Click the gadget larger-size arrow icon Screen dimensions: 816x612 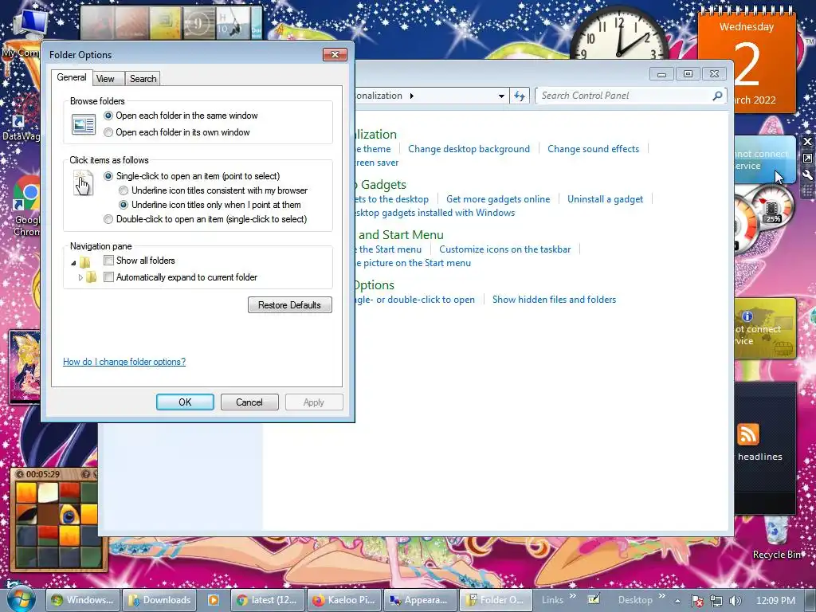[807, 159]
